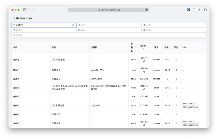This screenshot has width=218, height=139.
Task: Click the zLib Searcher page title
Action: click(23, 18)
